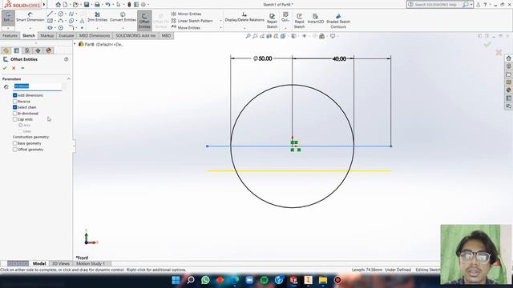Open Linear Sketch Pattern dropdown arrow
This screenshot has width=513, height=288.
click(x=220, y=21)
